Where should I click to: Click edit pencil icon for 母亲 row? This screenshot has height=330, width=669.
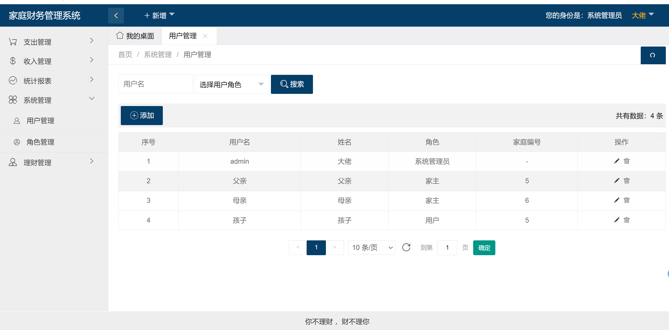[616, 200]
